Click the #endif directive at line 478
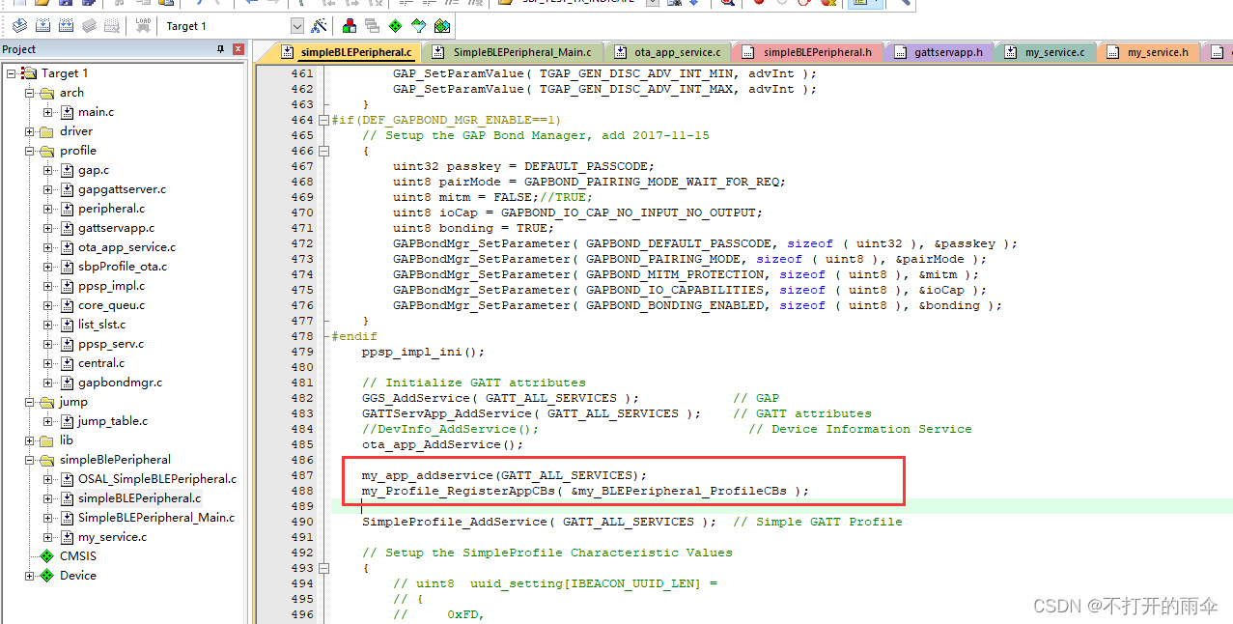The image size is (1233, 624). click(x=354, y=336)
